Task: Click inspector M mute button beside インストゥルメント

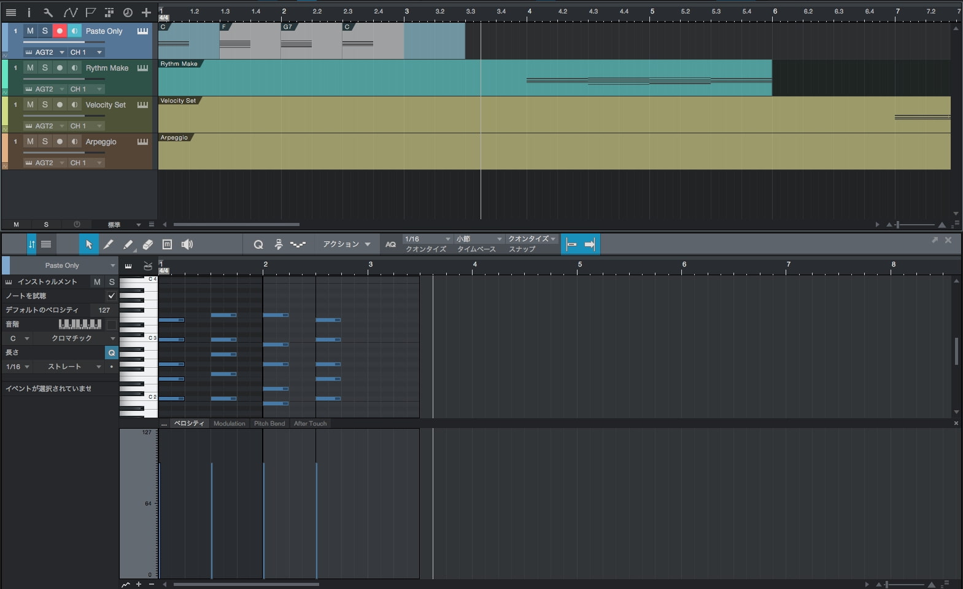Action: [x=97, y=282]
